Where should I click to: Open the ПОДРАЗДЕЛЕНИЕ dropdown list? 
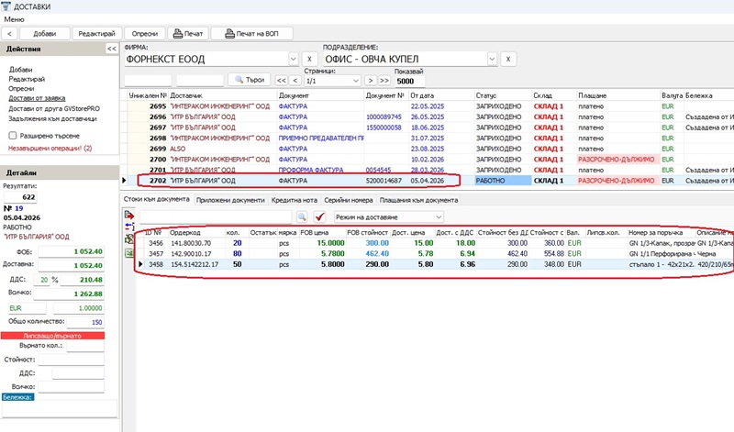(x=491, y=60)
